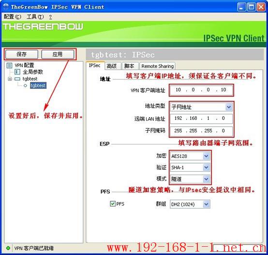Select the highlighted tgbtest child item
The width and height of the screenshot is (268, 255).
(x=38, y=86)
